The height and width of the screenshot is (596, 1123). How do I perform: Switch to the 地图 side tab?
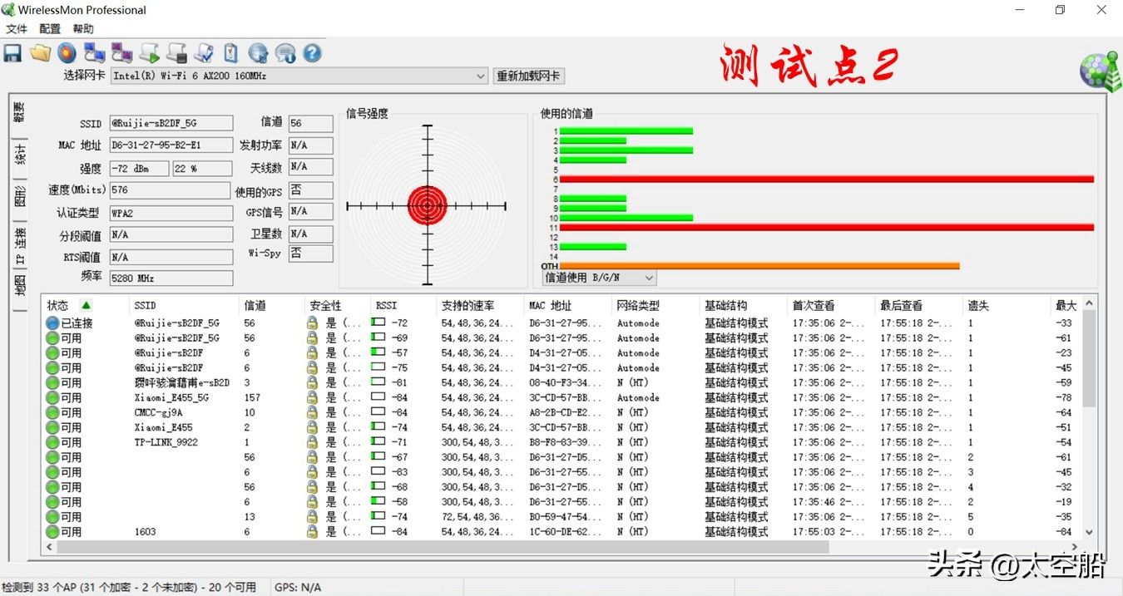(18, 287)
